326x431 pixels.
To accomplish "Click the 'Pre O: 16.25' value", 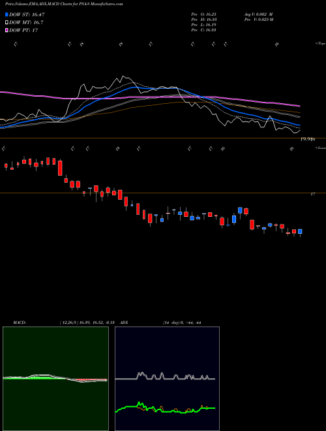I will (203, 14).
